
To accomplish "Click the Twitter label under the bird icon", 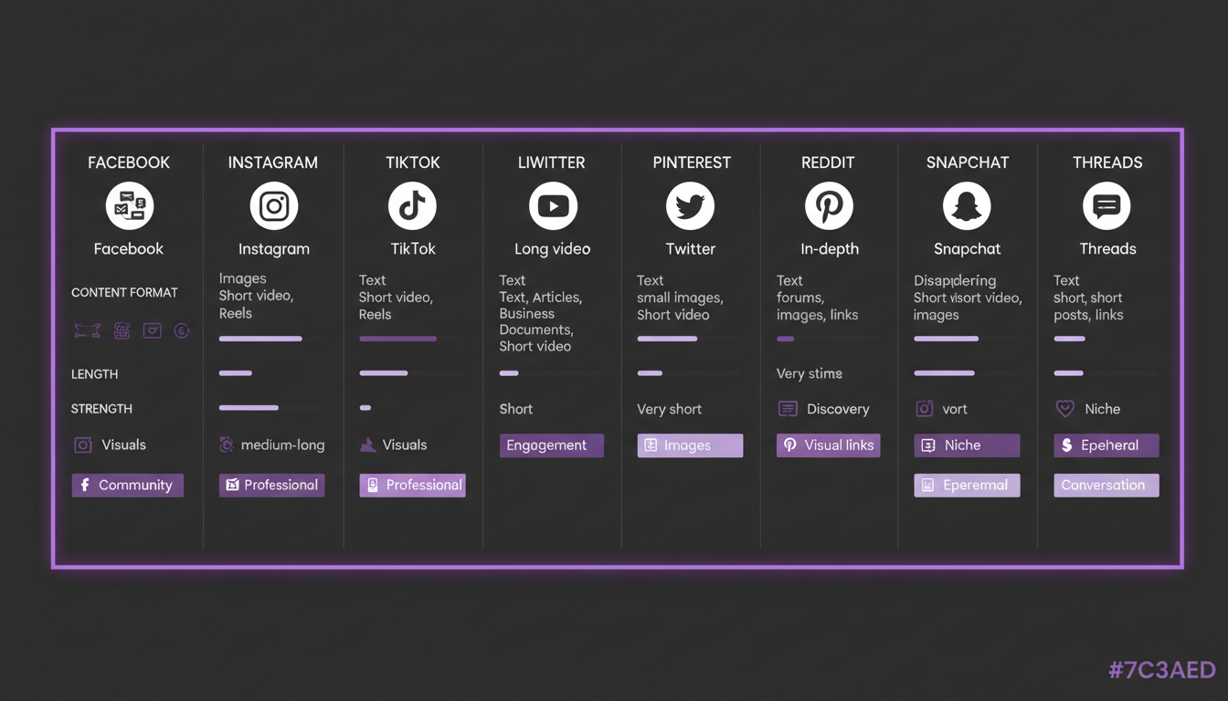I will tap(691, 249).
